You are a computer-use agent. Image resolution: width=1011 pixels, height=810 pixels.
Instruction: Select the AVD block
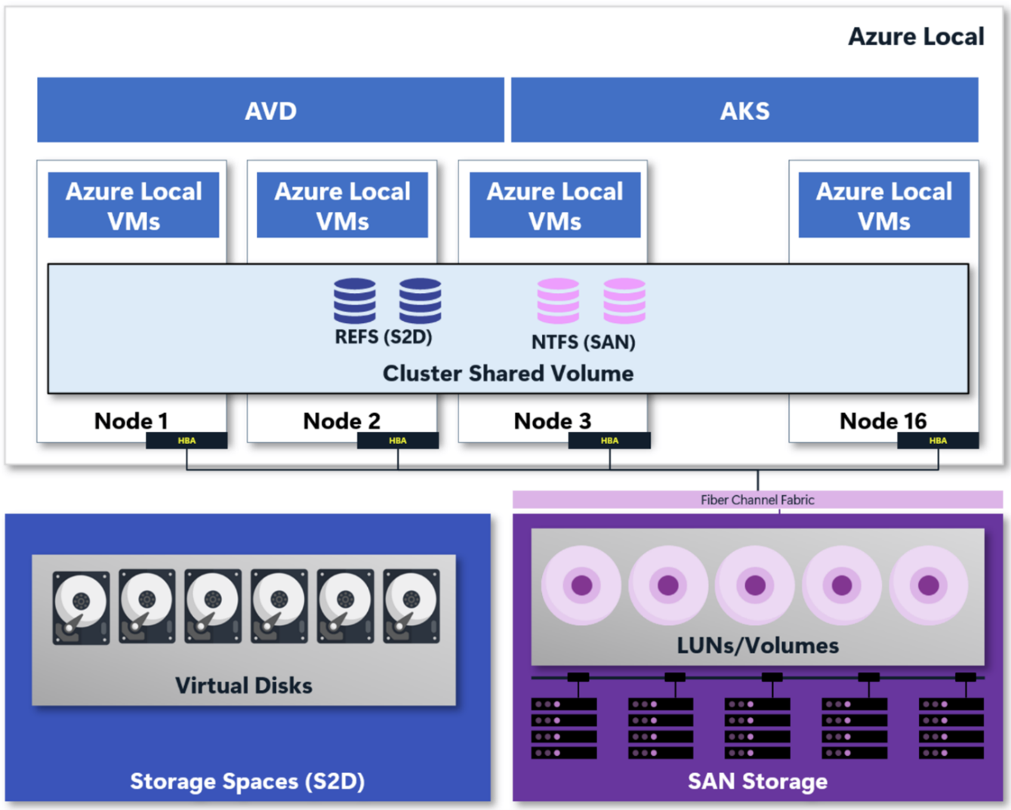270,110
